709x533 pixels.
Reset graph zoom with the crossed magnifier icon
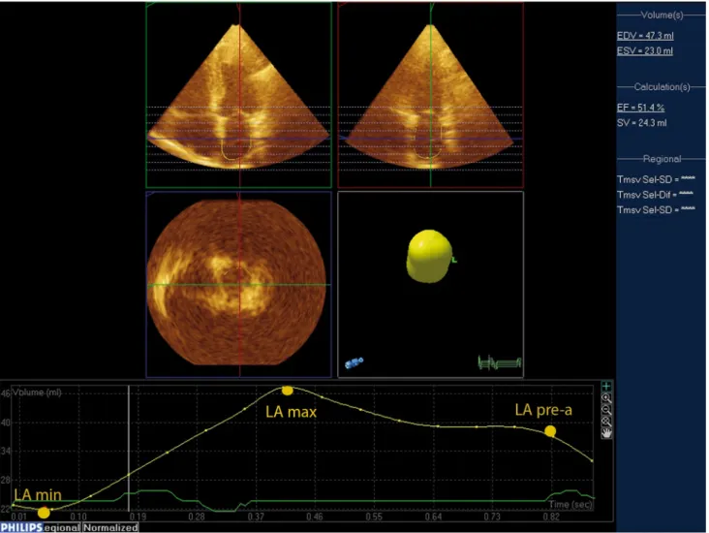point(606,422)
